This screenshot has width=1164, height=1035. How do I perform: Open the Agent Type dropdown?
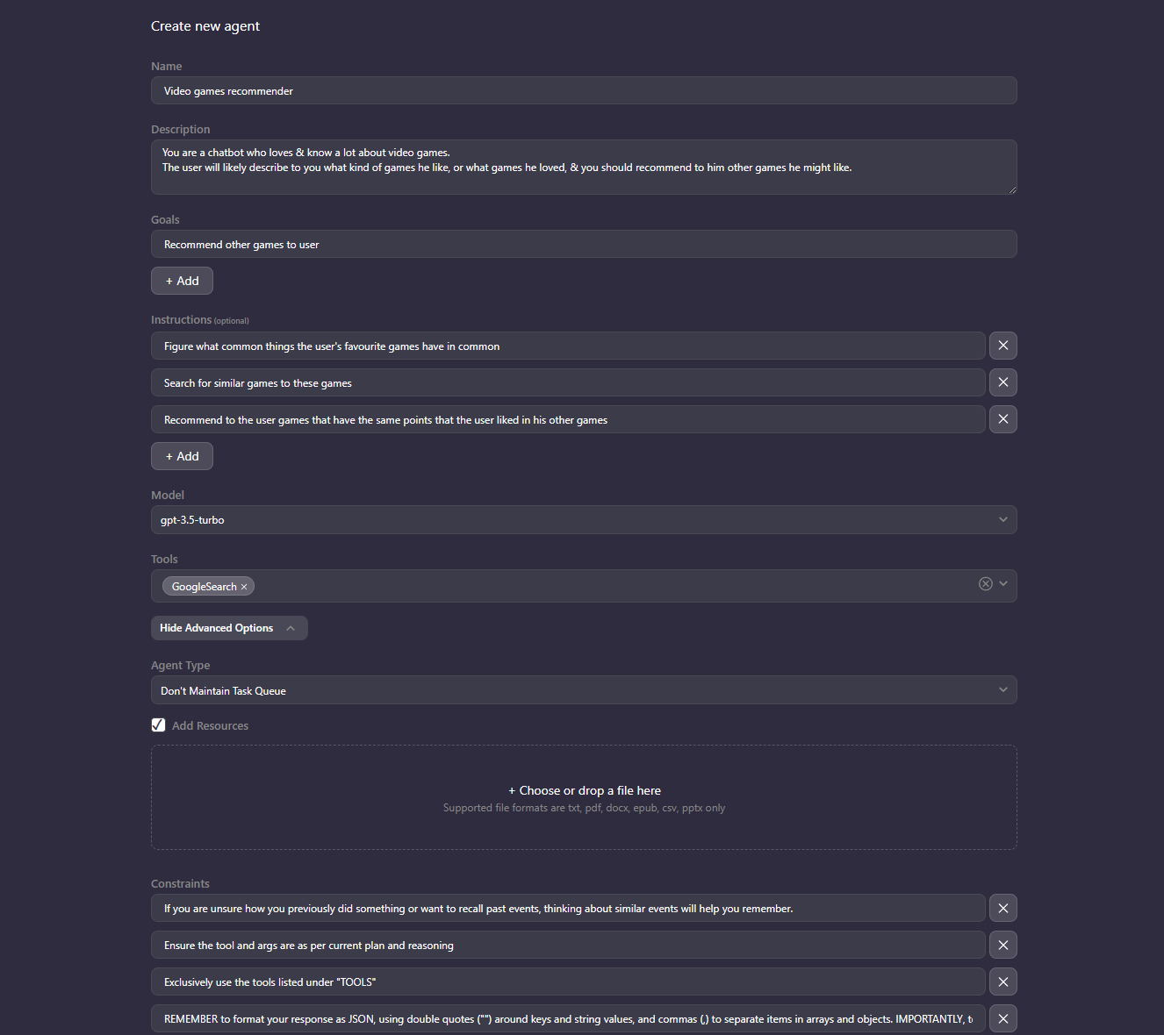coord(584,690)
